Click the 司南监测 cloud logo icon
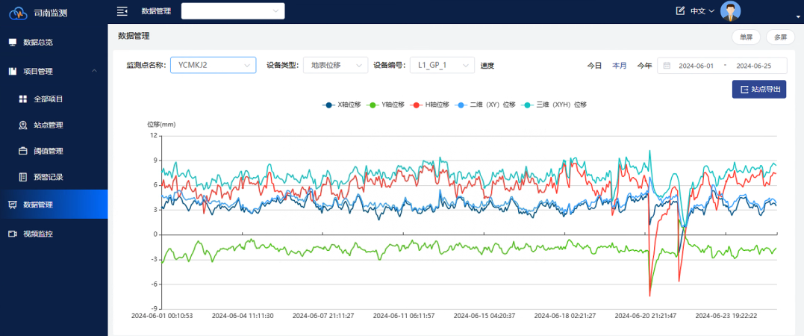Image resolution: width=804 pixels, height=336 pixels. (18, 12)
